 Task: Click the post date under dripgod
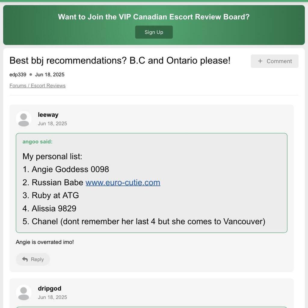(x=52, y=297)
